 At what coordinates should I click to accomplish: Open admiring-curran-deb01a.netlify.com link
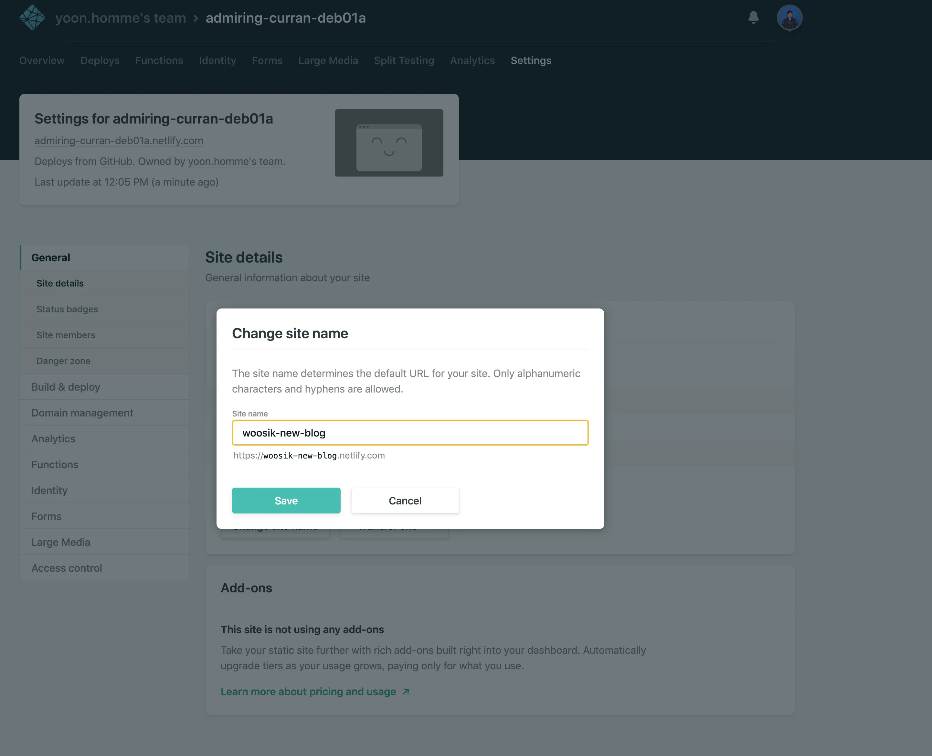(119, 141)
